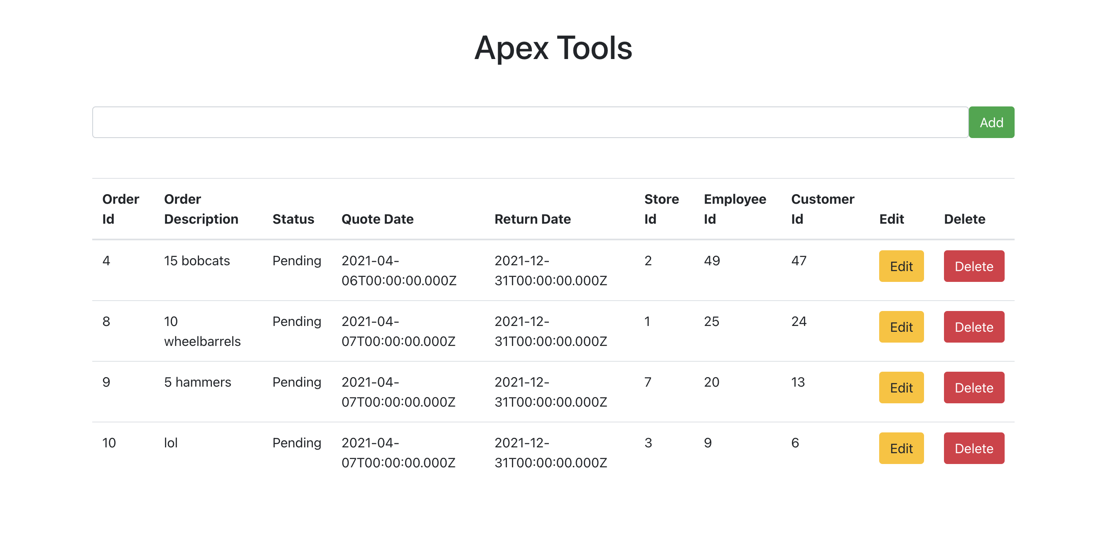
Task: Delete the 15 bobcats order
Action: click(973, 266)
